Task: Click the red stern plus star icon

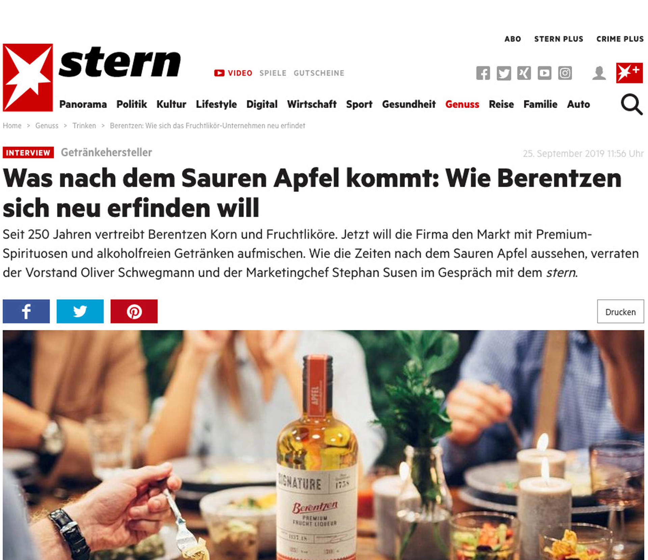Action: [629, 73]
